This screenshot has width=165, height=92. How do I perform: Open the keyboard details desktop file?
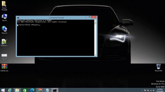(4, 57)
